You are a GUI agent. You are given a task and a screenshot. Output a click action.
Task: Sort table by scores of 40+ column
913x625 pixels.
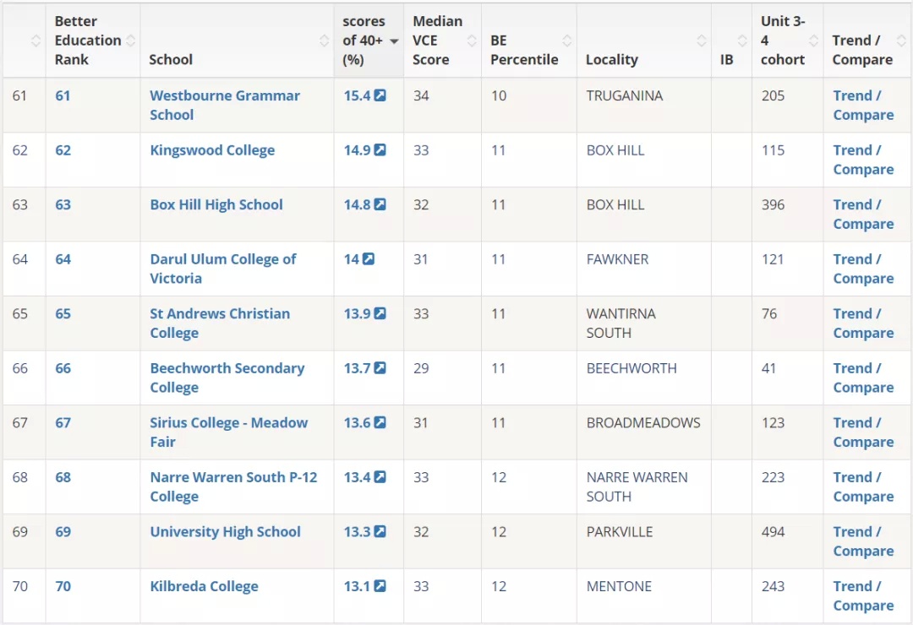[x=394, y=41]
